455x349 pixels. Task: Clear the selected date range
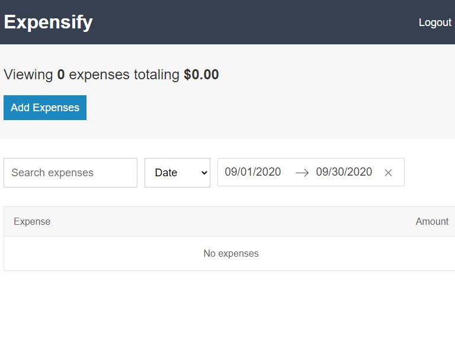[388, 173]
